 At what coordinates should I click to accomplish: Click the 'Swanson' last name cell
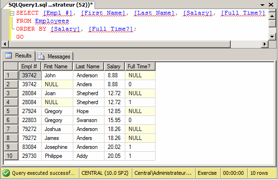(x=88, y=120)
